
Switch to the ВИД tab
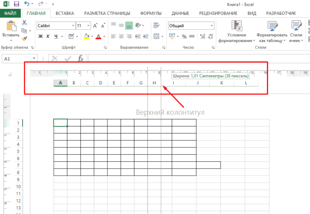(x=252, y=13)
